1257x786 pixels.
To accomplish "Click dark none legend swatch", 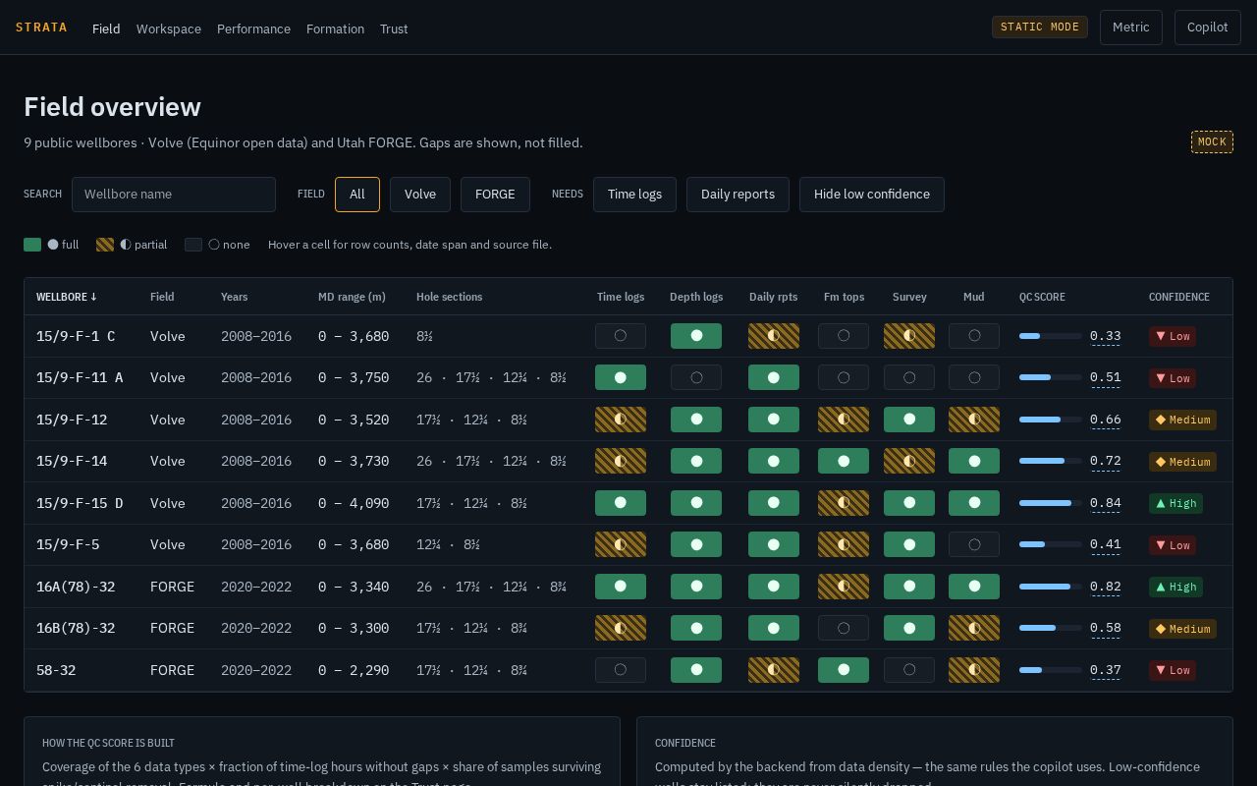I will 193,245.
